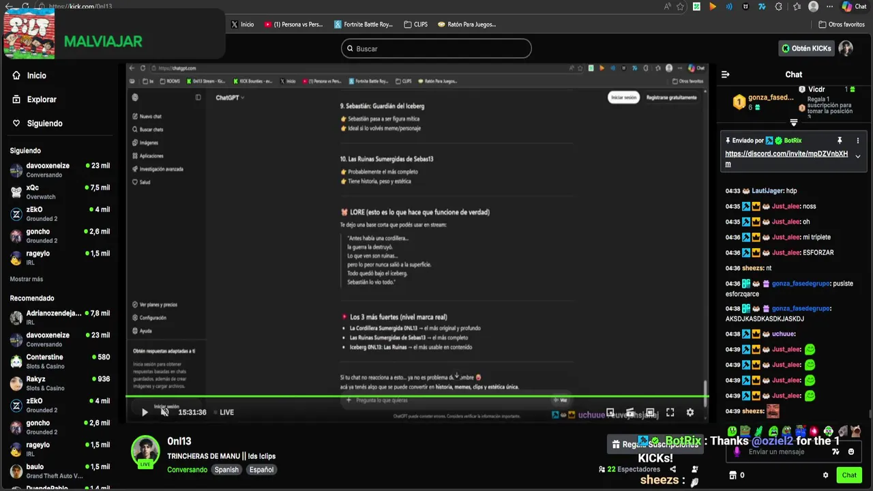This screenshot has width=873, height=491.
Task: Open rageylo in the Siguiendo list
Action: [x=60, y=257]
